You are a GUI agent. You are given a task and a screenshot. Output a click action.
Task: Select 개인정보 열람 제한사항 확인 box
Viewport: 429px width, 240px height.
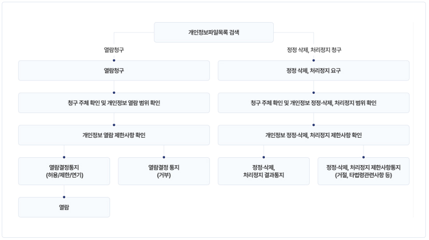(x=114, y=135)
